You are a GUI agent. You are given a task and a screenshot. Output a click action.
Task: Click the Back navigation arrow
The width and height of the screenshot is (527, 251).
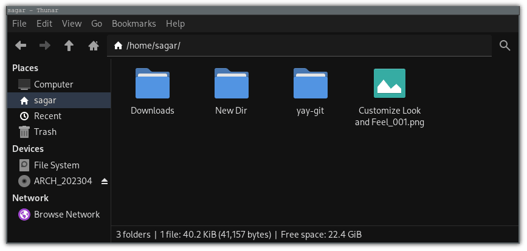coord(21,46)
